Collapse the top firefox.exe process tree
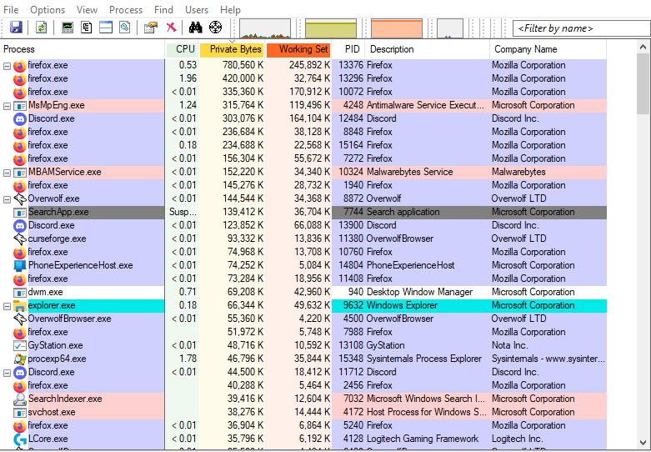The height and width of the screenshot is (452, 651). (x=7, y=66)
